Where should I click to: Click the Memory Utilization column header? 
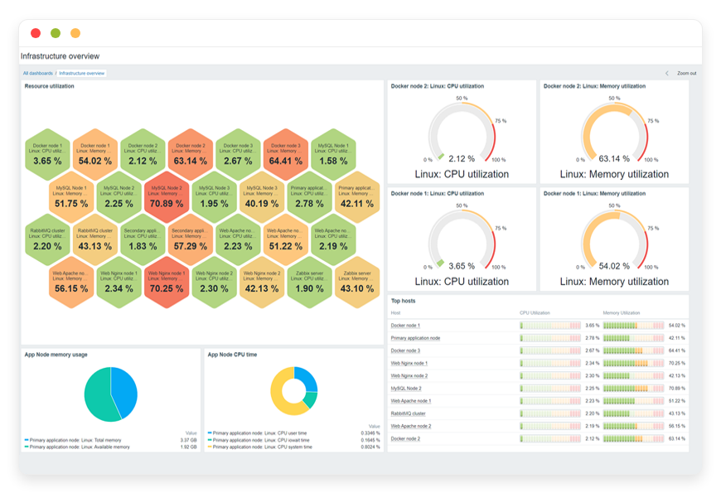pos(622,312)
